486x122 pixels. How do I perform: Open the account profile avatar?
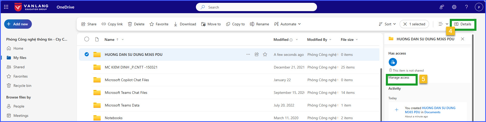tap(479, 7)
